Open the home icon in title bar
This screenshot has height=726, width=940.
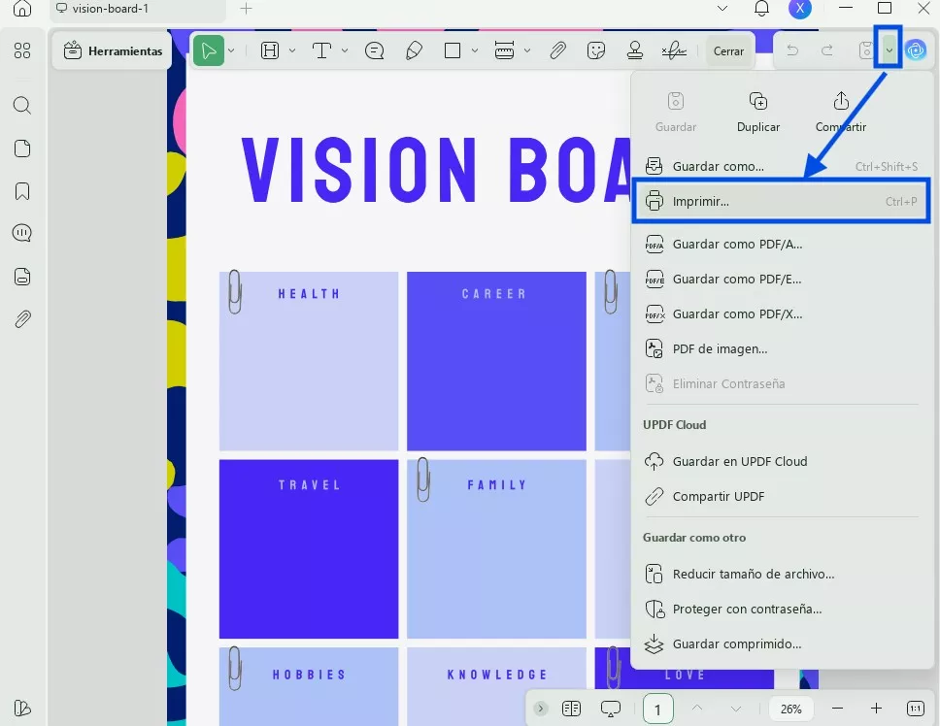tap(22, 9)
